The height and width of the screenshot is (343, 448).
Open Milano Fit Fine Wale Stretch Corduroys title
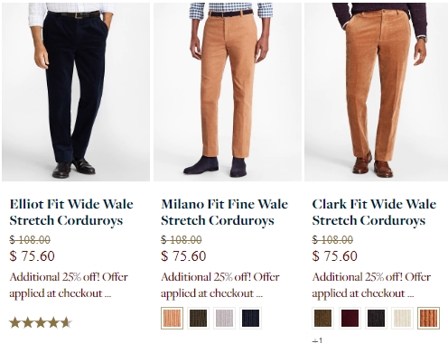pos(225,212)
